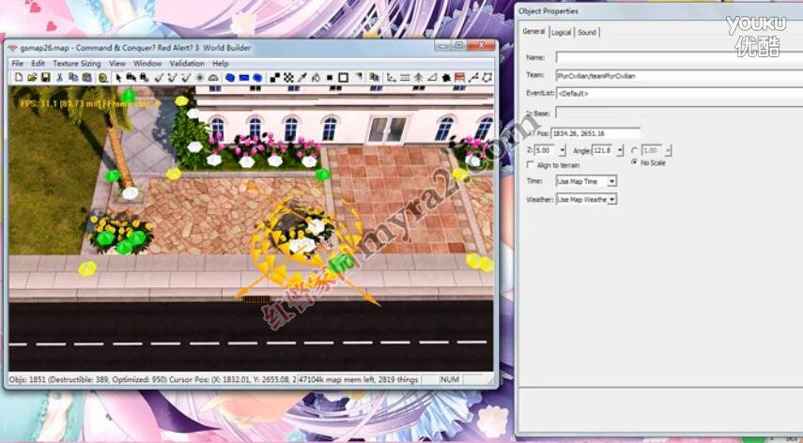This screenshot has height=443, width=803.
Task: Select the horizontal lines road tool icon
Action: [405, 77]
